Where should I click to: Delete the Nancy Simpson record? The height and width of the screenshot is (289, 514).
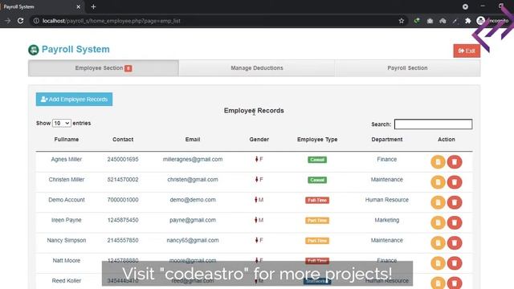(455, 243)
